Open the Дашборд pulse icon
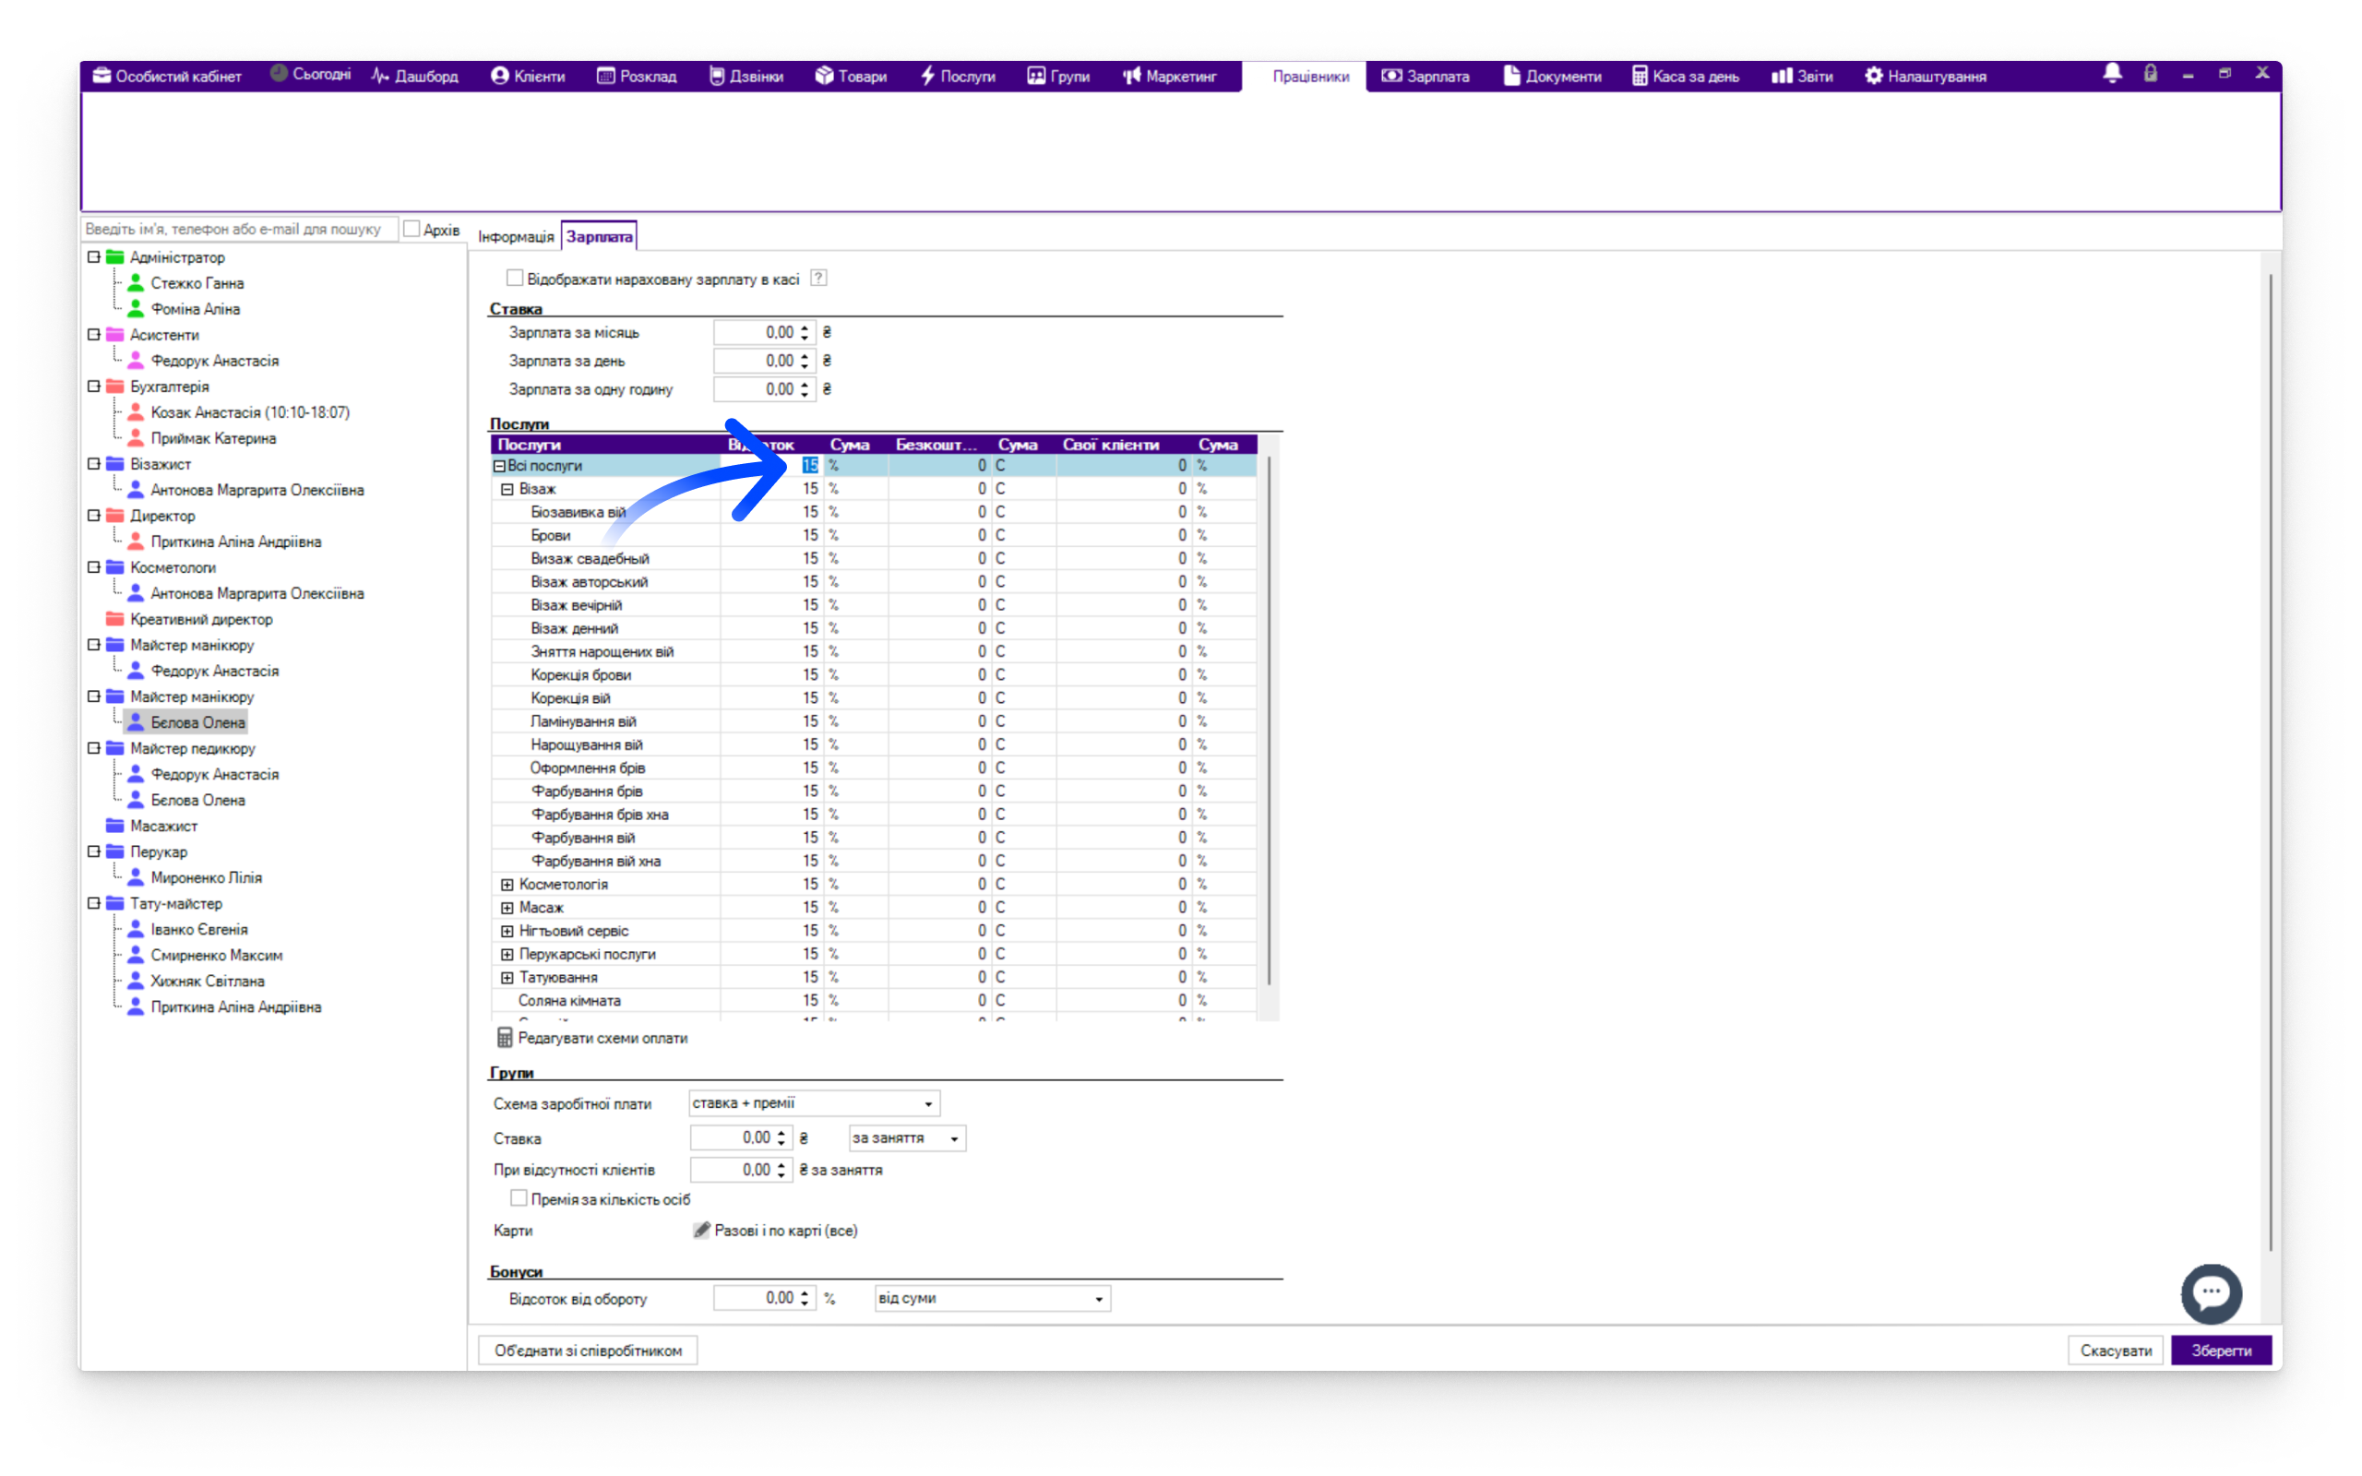 [380, 75]
